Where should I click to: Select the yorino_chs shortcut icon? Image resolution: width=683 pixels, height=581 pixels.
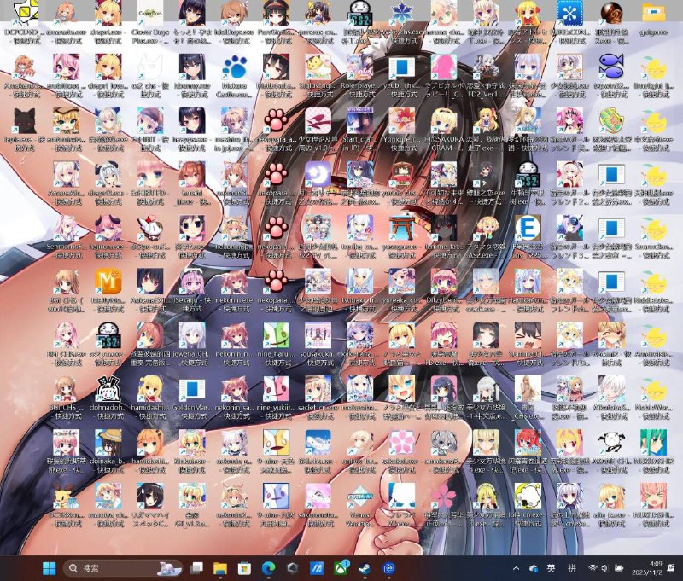tap(401, 175)
